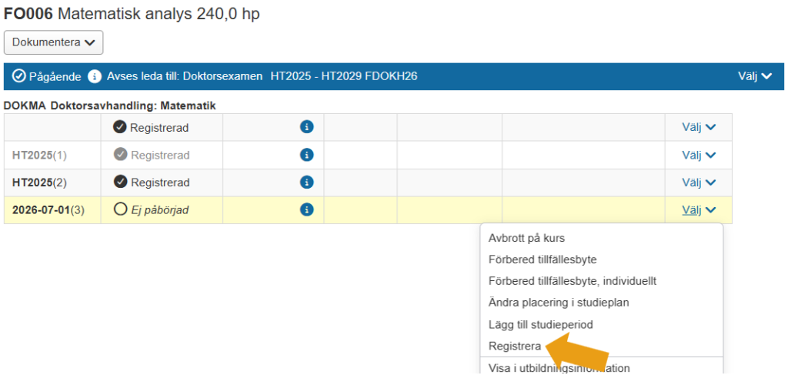Click info icon in HT2025(2) row

306,182
